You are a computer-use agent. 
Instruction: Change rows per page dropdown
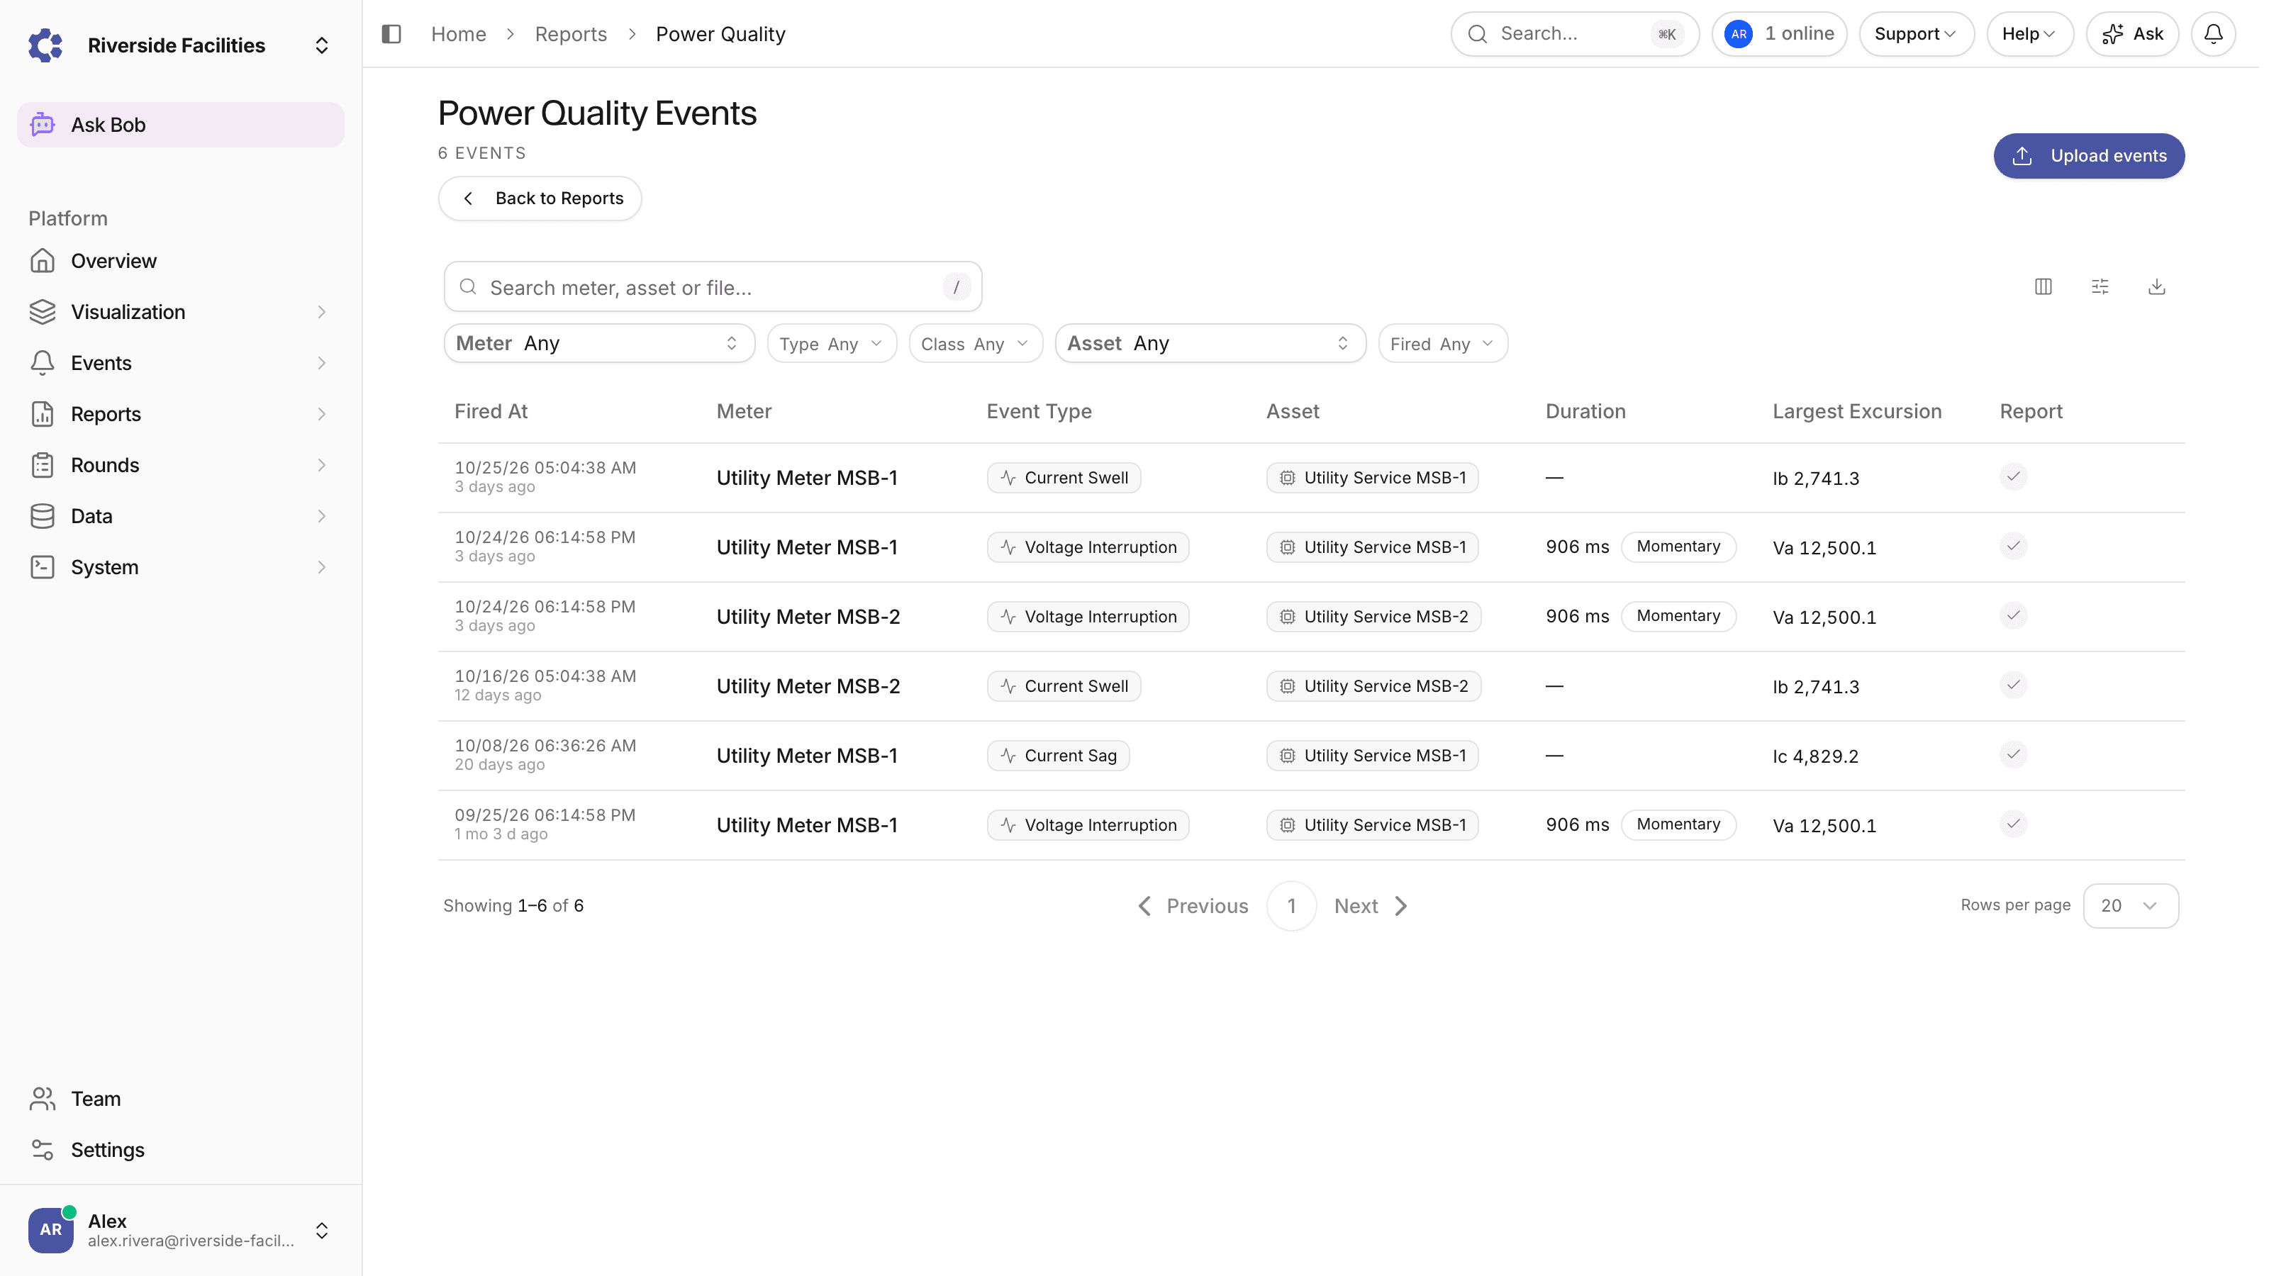2131,905
